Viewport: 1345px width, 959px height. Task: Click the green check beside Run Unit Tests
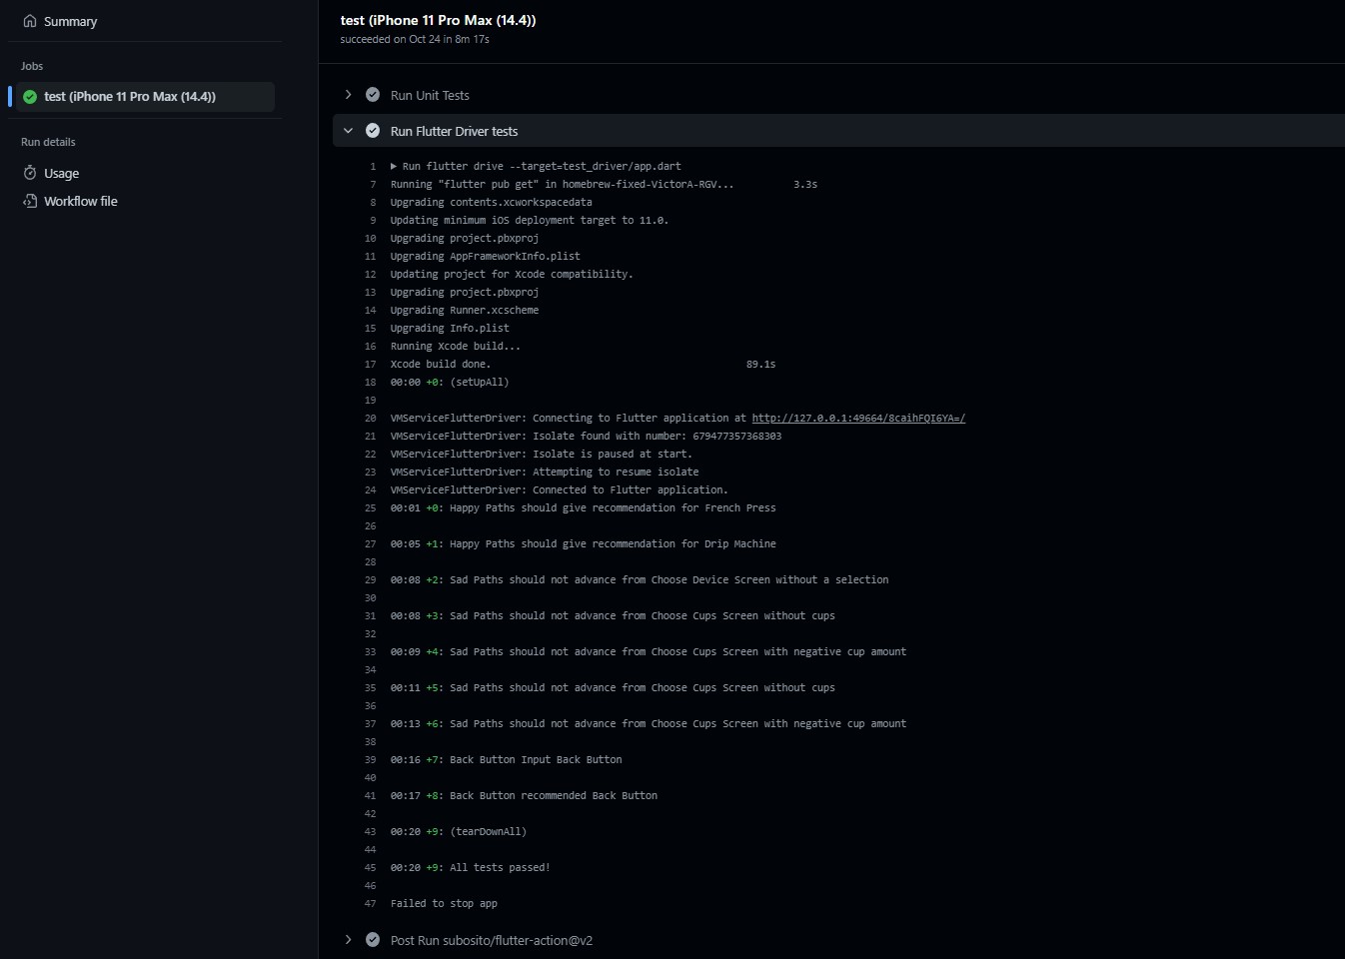point(372,94)
